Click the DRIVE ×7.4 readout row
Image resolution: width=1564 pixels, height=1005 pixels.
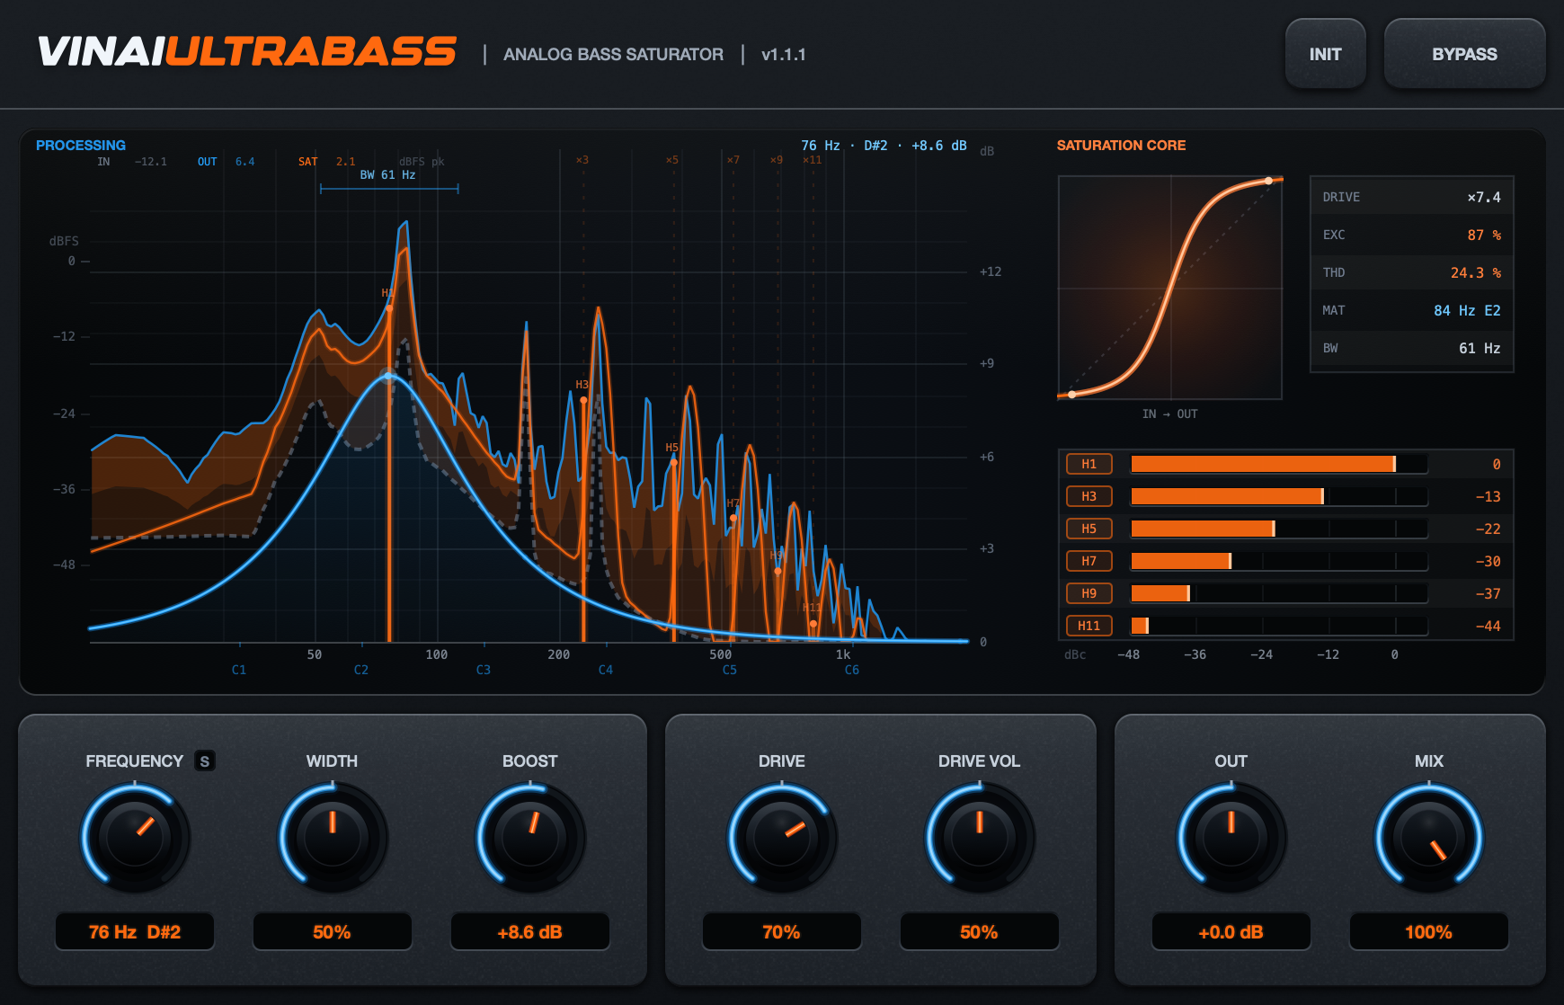click(1411, 197)
